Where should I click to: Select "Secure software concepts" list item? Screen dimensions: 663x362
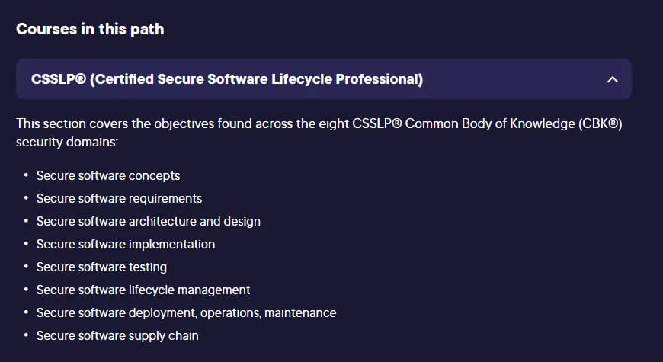click(x=108, y=175)
